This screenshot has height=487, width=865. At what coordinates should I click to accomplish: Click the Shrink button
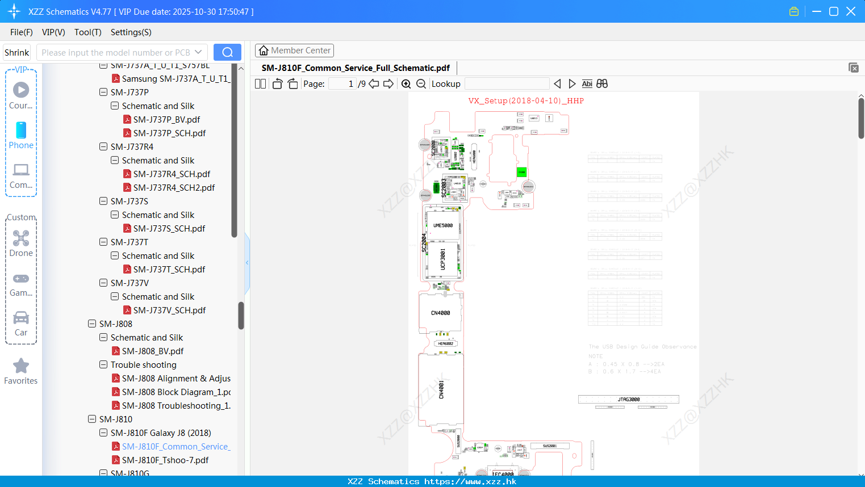click(x=17, y=52)
